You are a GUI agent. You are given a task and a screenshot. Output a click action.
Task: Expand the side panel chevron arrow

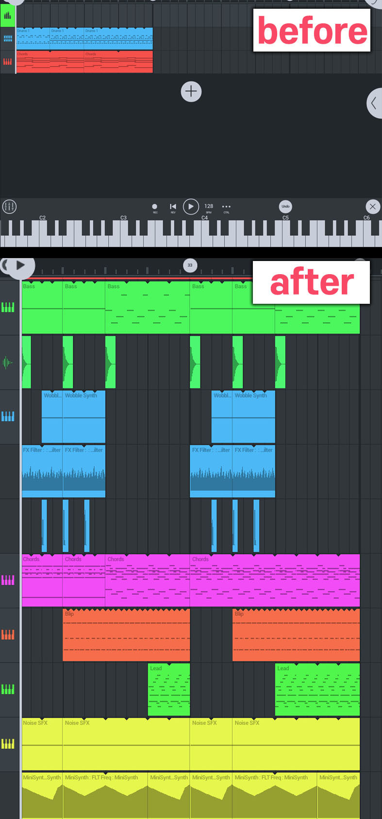pyautogui.click(x=374, y=103)
